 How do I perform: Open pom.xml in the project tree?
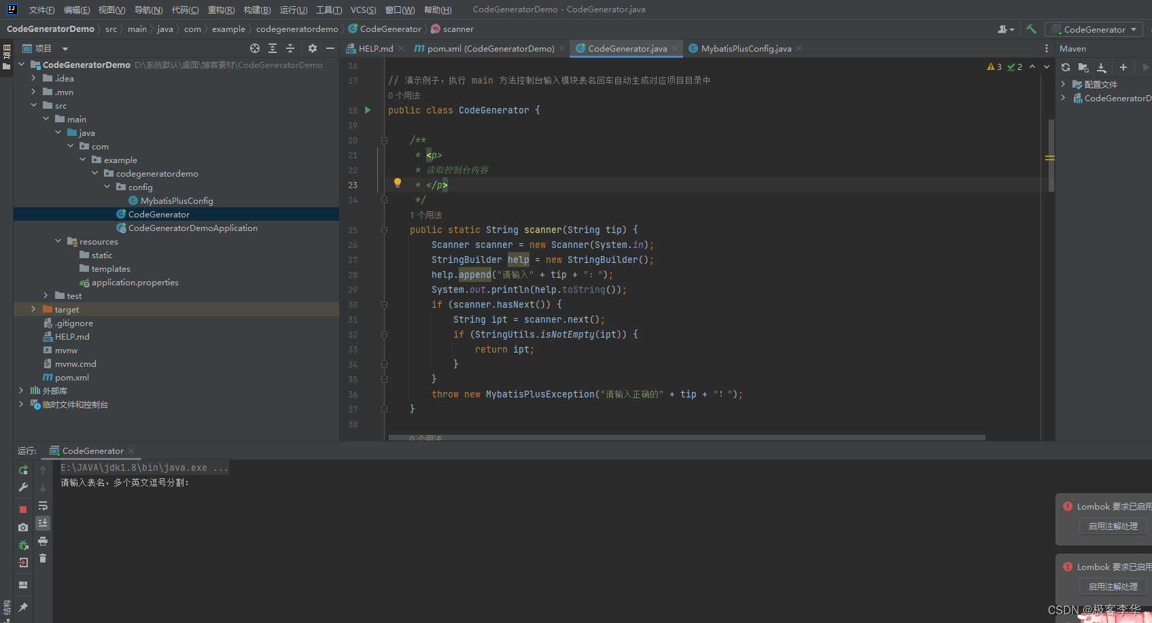(71, 377)
